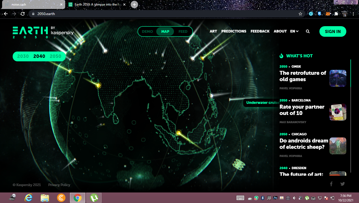The image size is (359, 203).
Task: Switch to the DEMO view
Action: coord(147,31)
